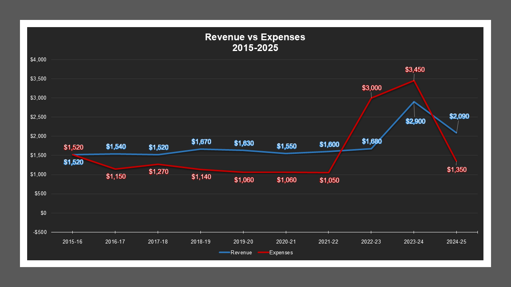Screen dimensions: 511x287
Task: Click the Expenses data point at 2022-23
Action: tap(371, 98)
